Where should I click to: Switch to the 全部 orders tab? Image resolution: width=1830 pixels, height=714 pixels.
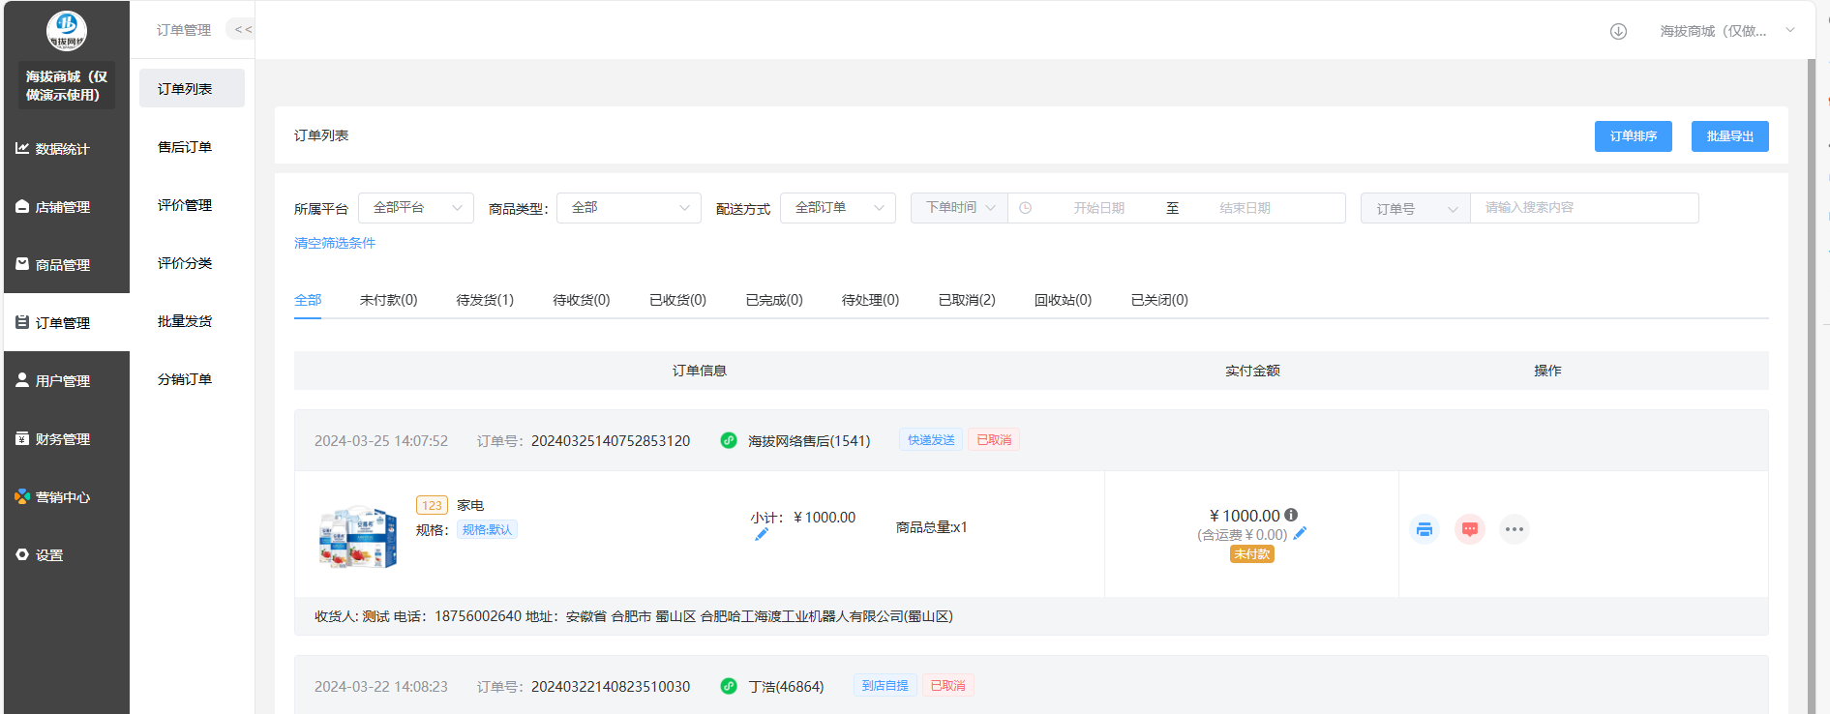coord(308,300)
